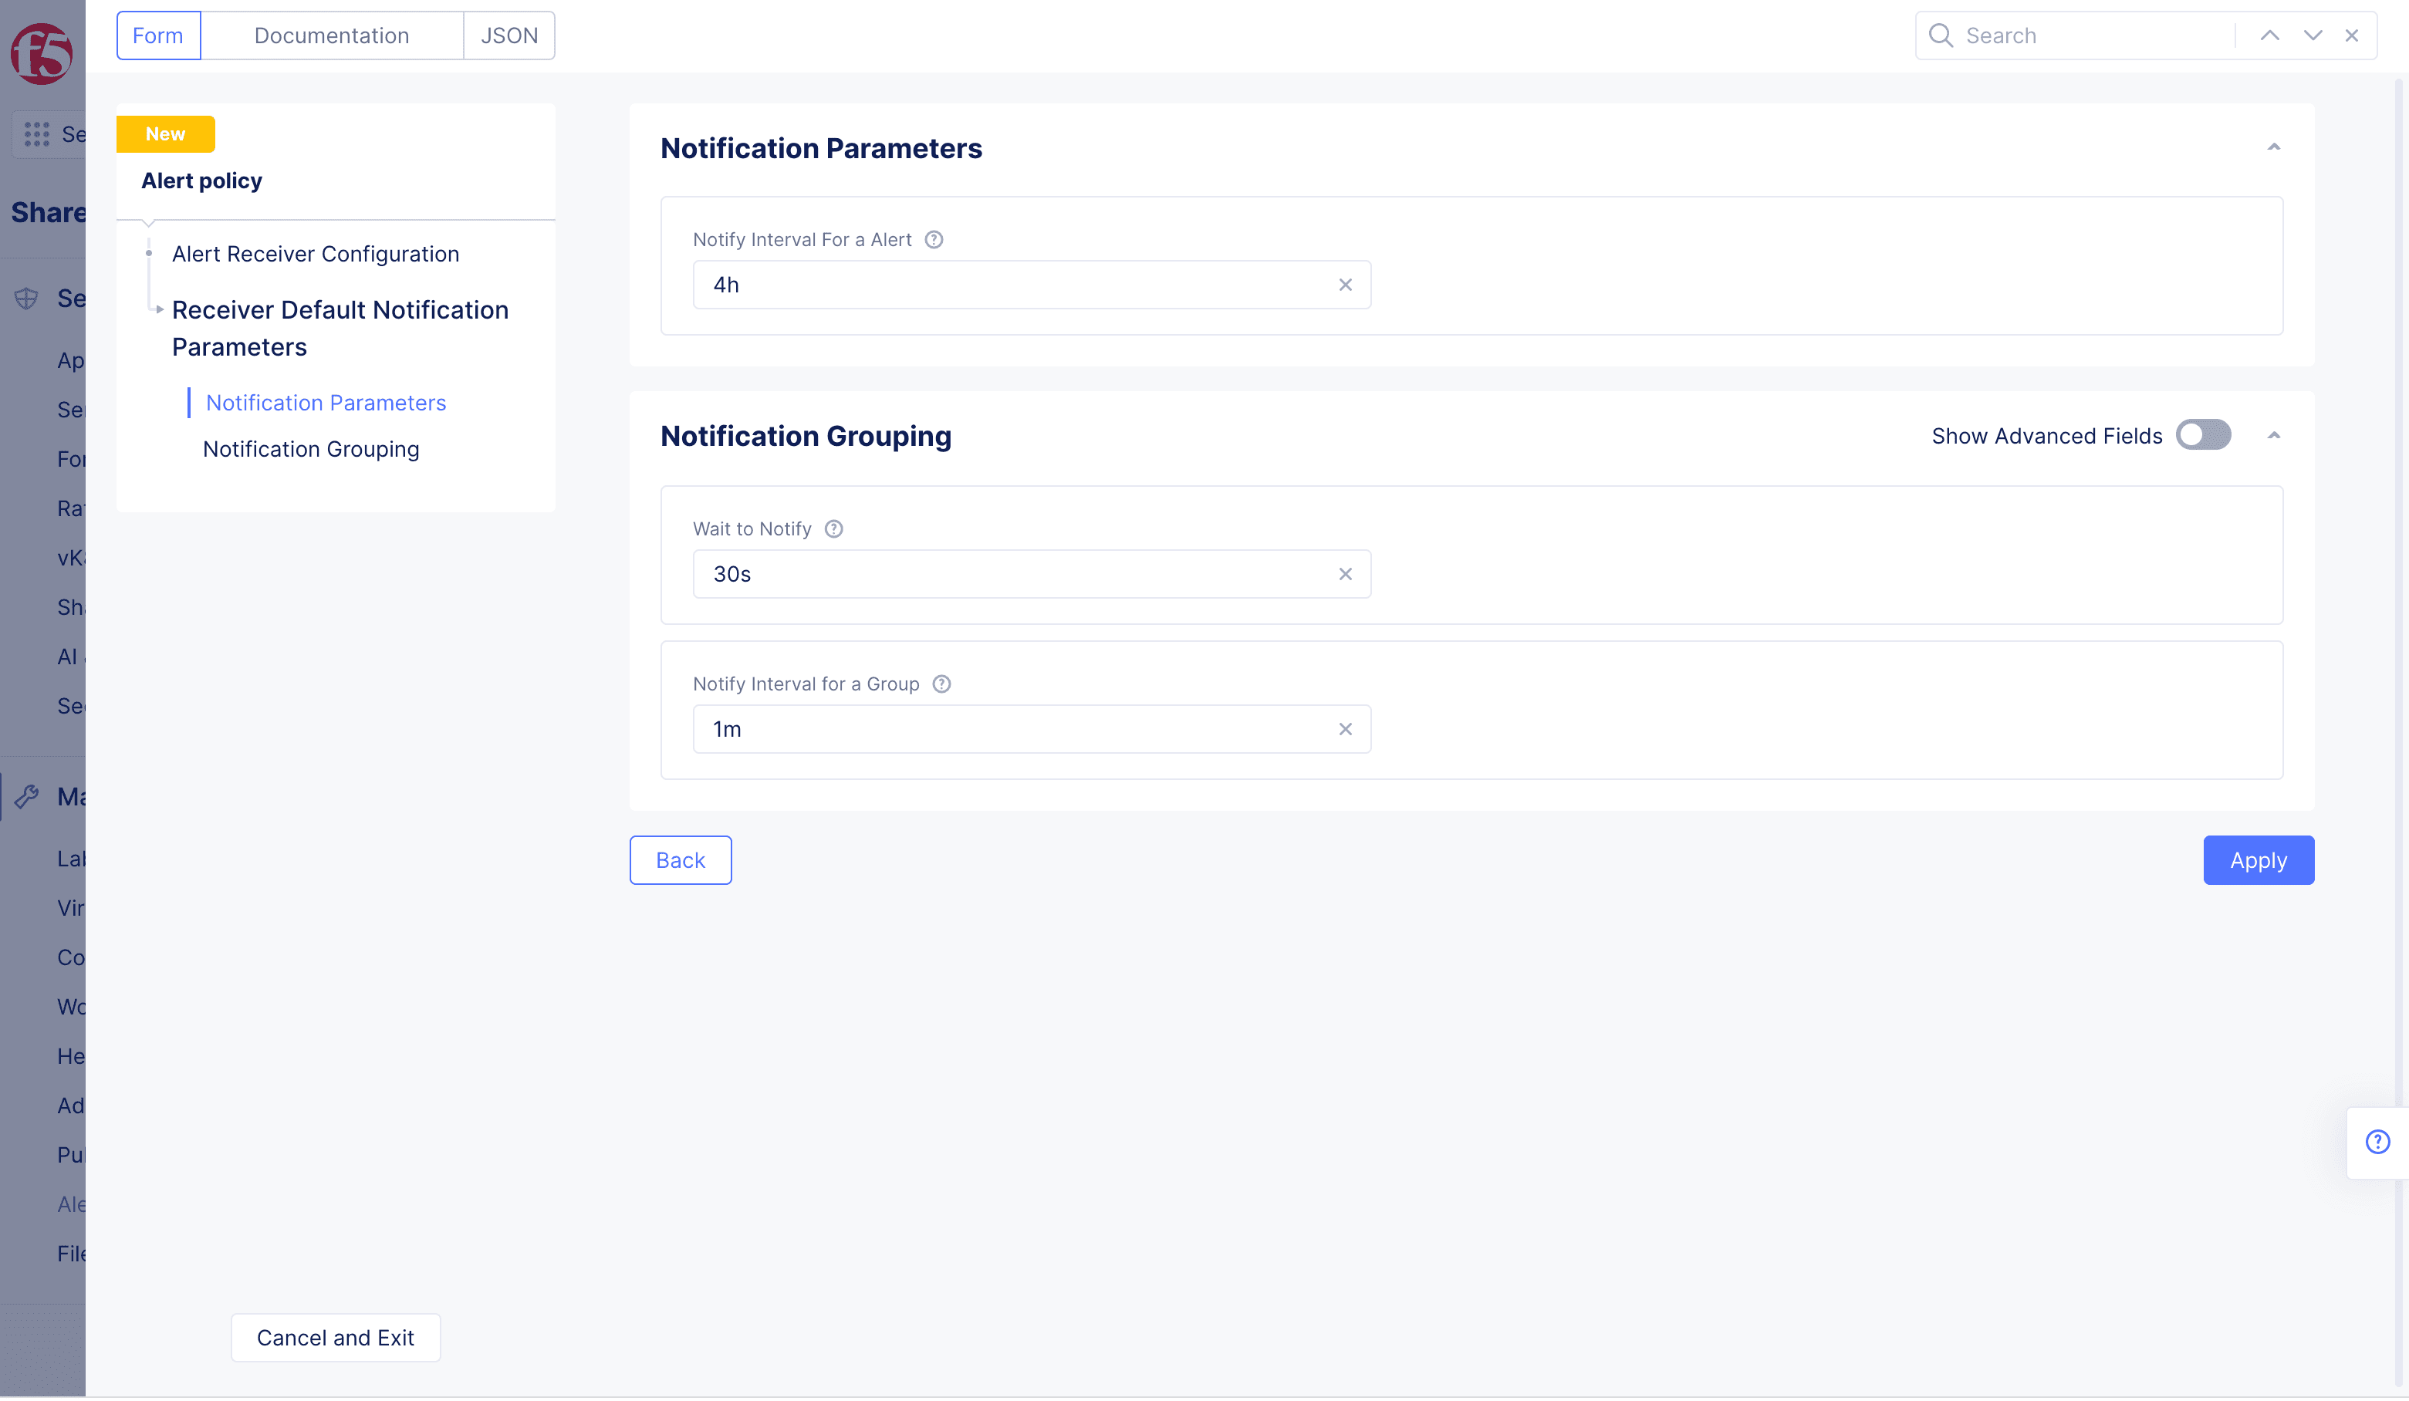Click help icon beside Wait to Notify
Screen dimensions: 2409x1401
833,529
